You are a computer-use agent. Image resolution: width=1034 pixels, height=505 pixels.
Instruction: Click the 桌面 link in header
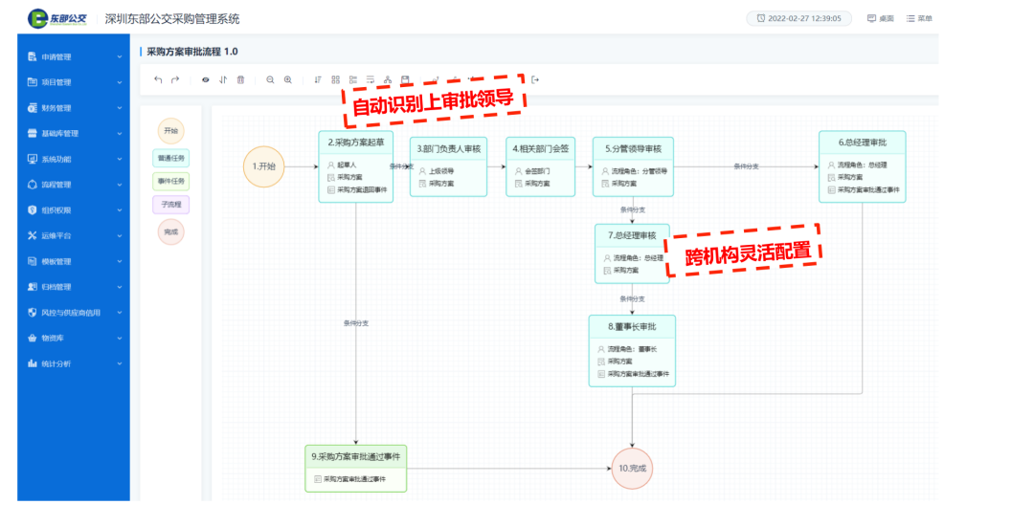pos(881,18)
